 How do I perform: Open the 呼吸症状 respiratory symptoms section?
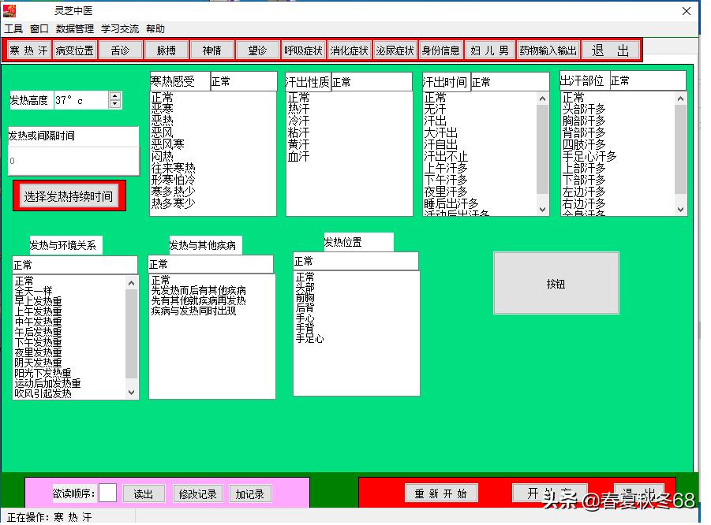tap(303, 49)
